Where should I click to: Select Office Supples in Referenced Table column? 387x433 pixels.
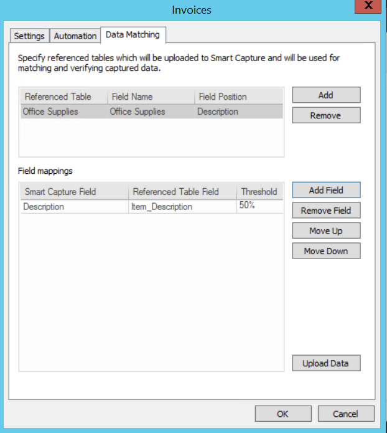pyautogui.click(x=63, y=112)
